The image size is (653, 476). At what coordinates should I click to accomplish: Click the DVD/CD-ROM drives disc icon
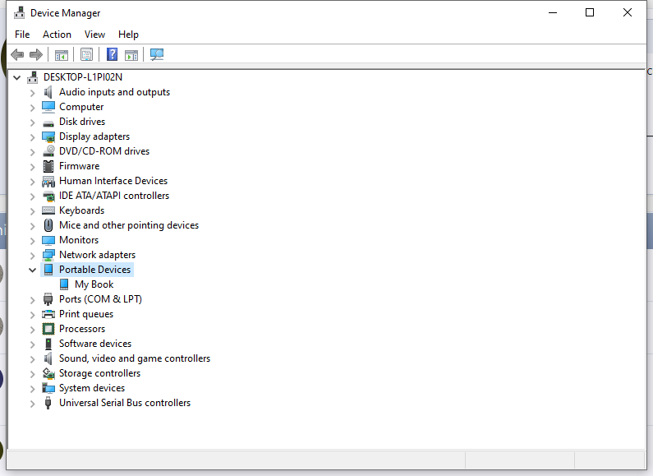pos(48,151)
